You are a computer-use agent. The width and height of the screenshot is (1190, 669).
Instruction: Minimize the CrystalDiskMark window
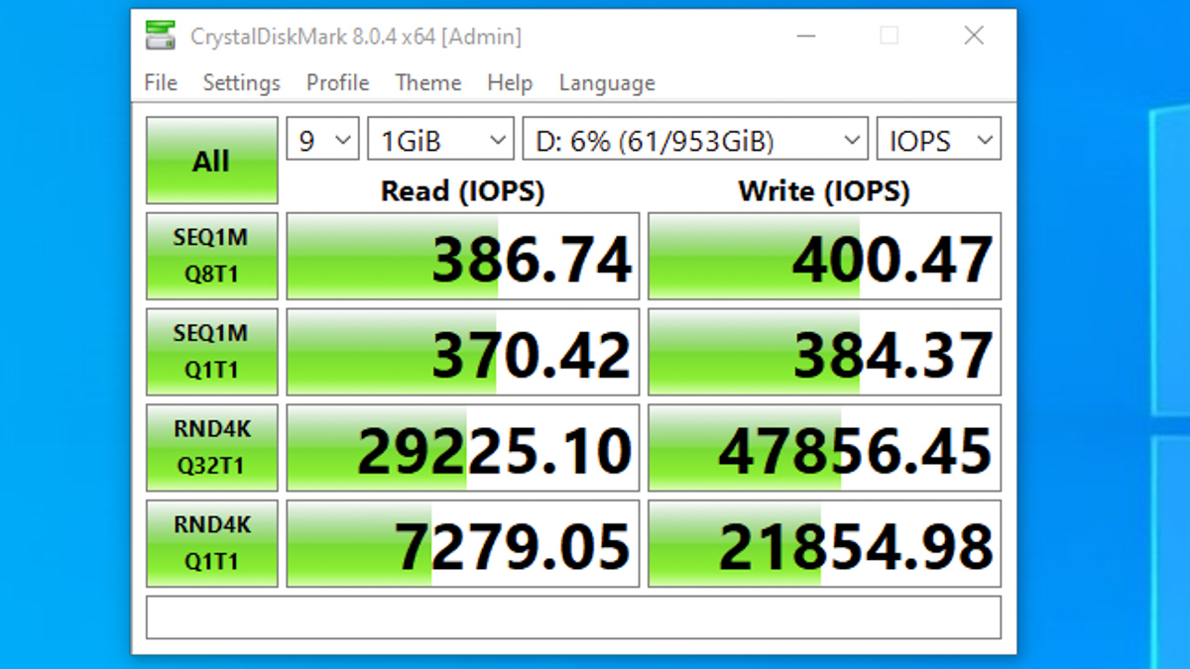(806, 37)
